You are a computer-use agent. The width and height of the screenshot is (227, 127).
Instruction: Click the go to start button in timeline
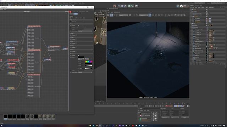(x=146, y=106)
